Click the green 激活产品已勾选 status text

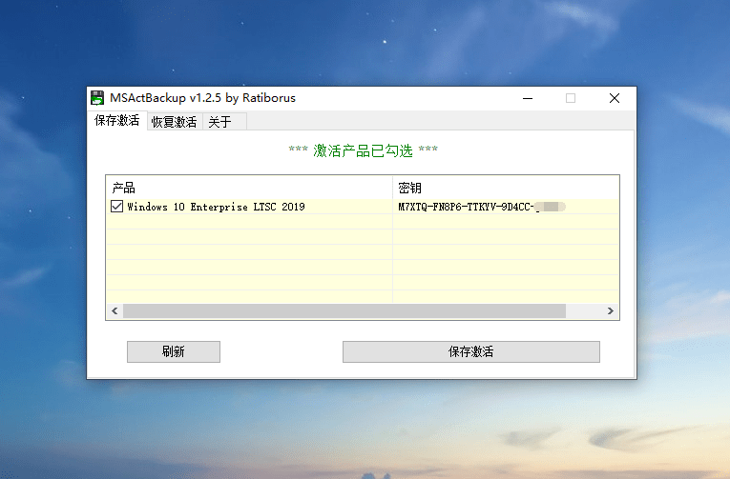364,150
